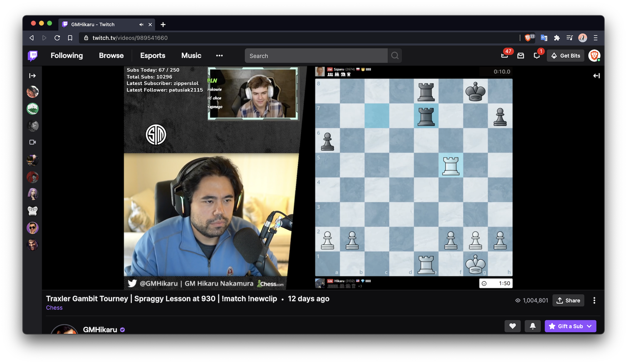The image size is (627, 364).
Task: Click the GMHikaru channel avatar
Action: tap(64, 329)
